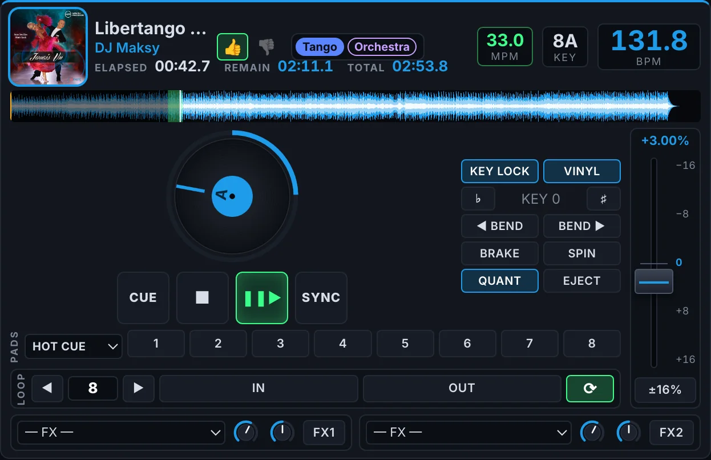711x460 pixels.
Task: Trigger hot cue pad 8
Action: click(592, 344)
